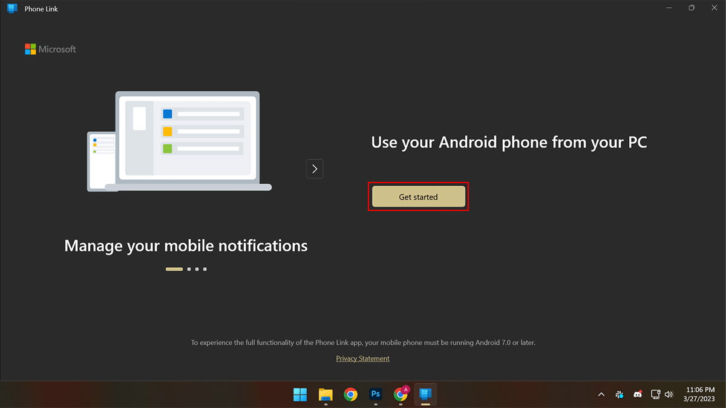Select the second carousel page dot
Image resolution: width=726 pixels, height=408 pixels.
click(x=189, y=269)
